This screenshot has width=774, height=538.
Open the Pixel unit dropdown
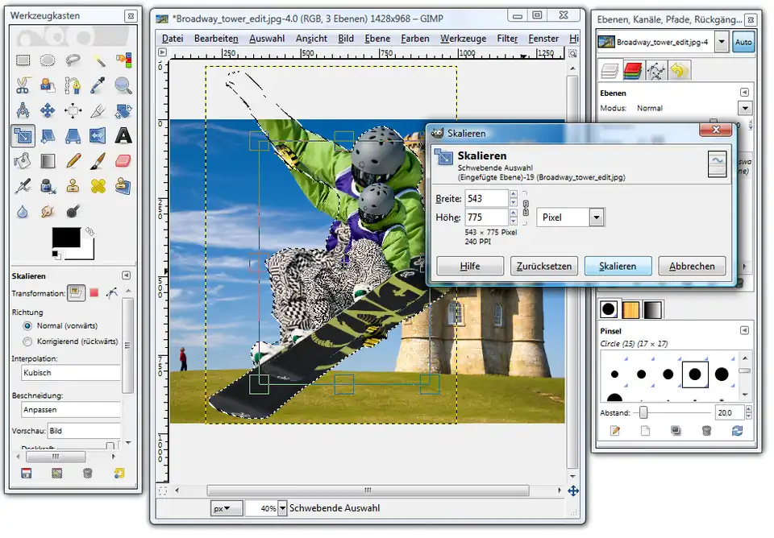tap(596, 217)
